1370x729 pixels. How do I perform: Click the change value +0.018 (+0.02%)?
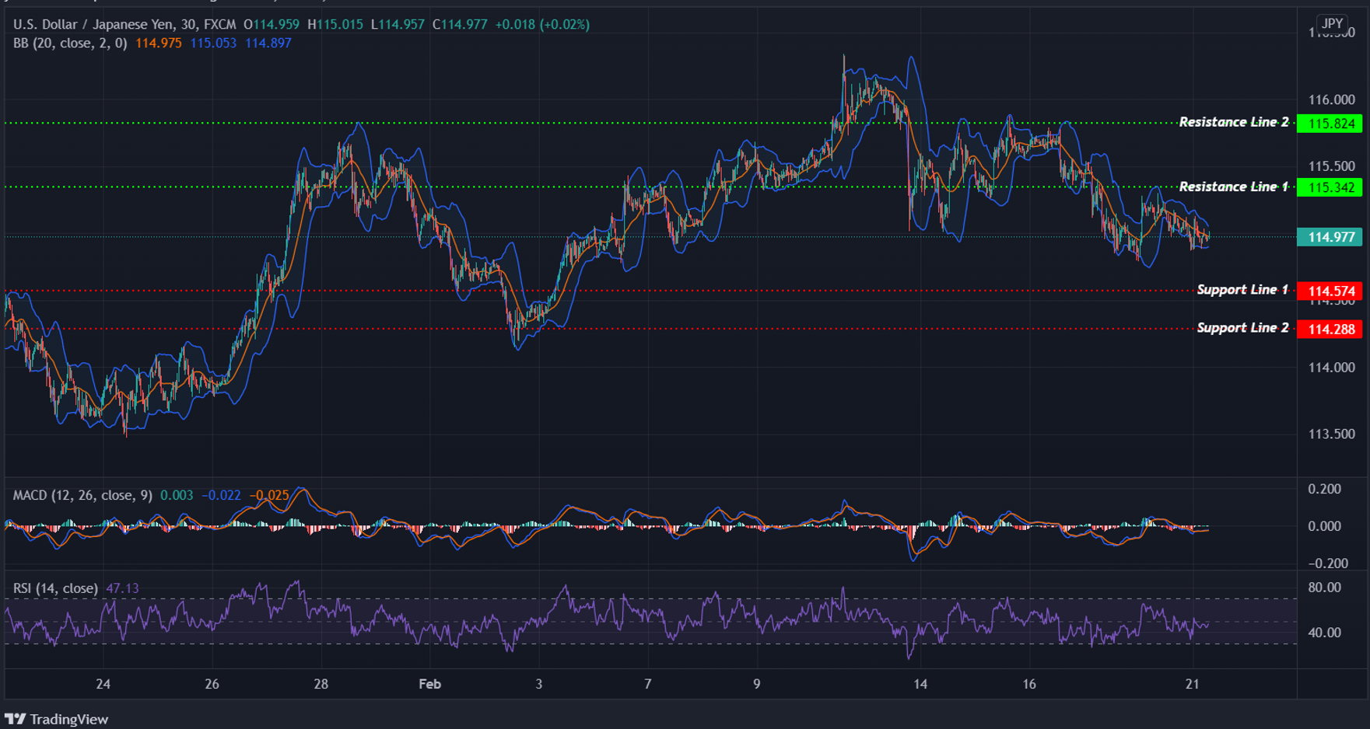pos(542,24)
